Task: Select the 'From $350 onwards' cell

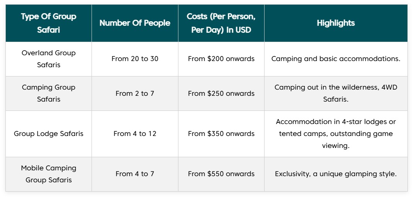Action: (x=221, y=134)
